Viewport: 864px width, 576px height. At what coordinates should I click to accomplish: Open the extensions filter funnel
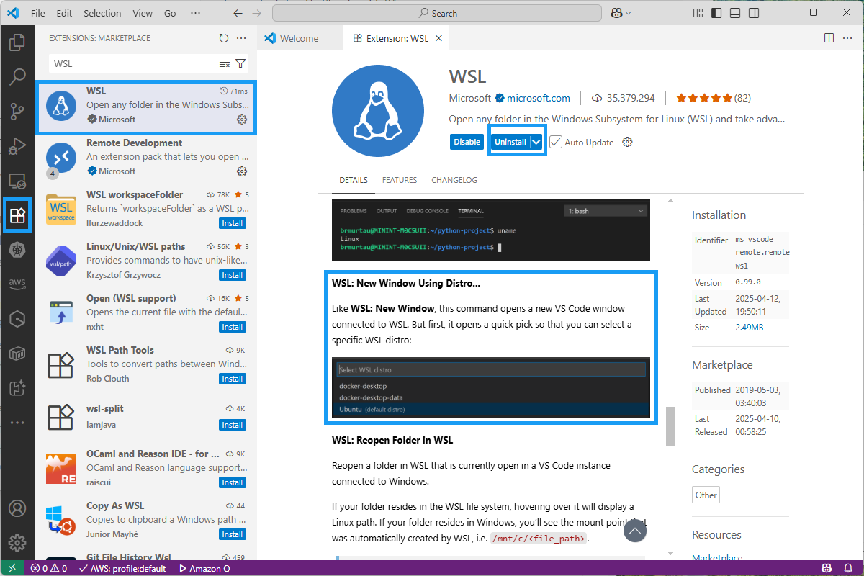(x=240, y=63)
